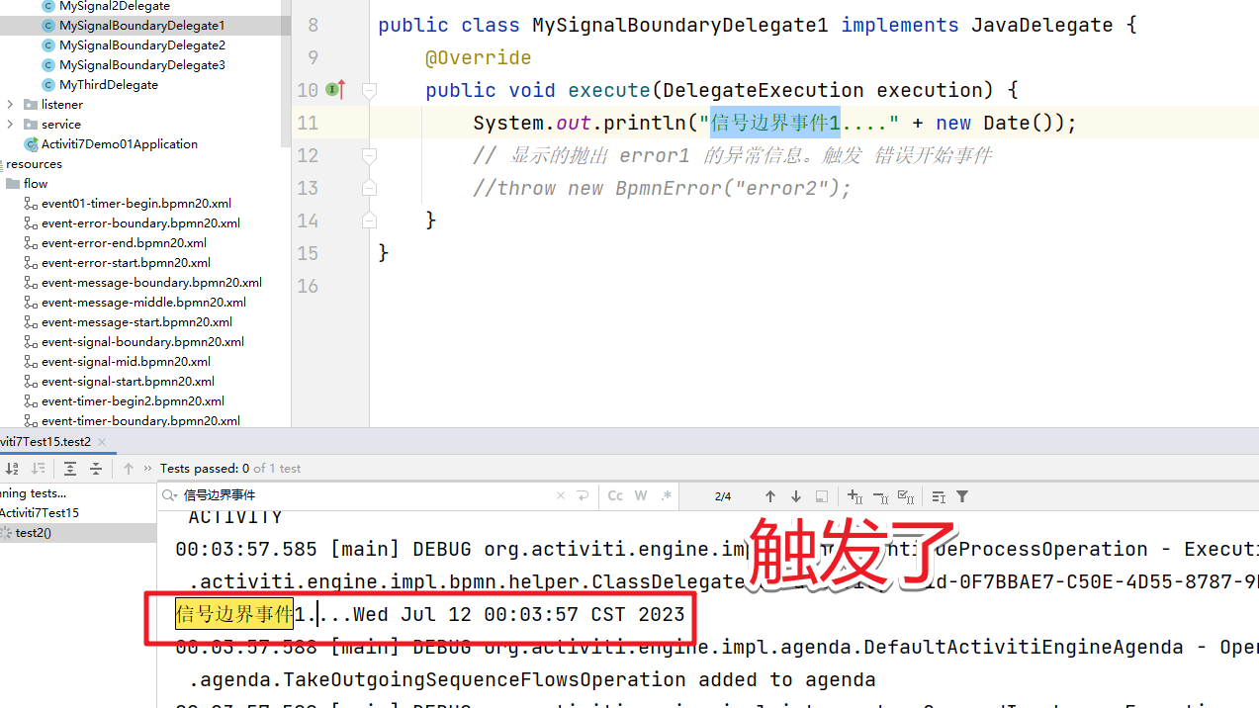This screenshot has height=708, width=1259.
Task: Add selection for next occurrence
Action: tap(855, 496)
